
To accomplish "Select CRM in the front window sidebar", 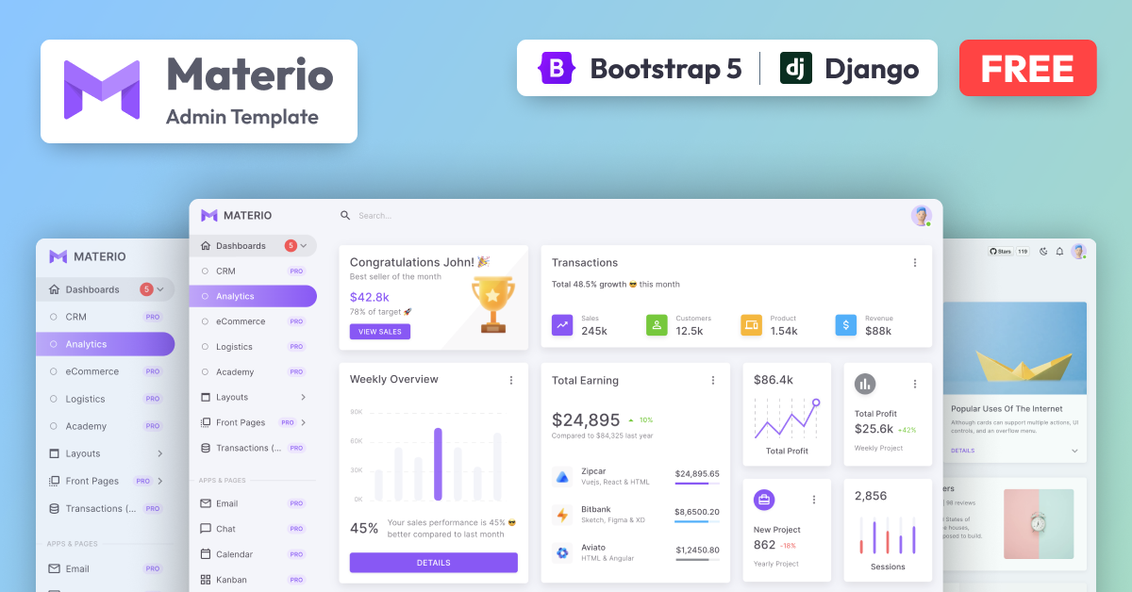I will click(253, 271).
